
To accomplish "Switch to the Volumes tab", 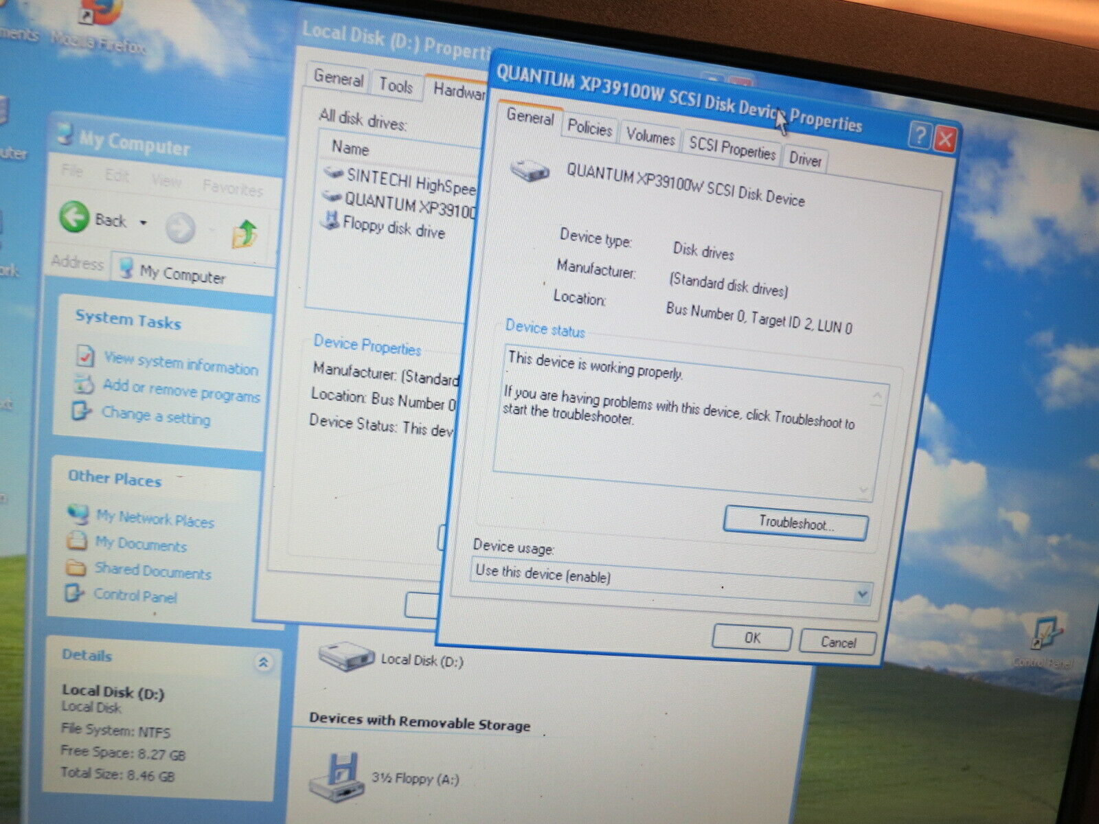I will coord(650,137).
